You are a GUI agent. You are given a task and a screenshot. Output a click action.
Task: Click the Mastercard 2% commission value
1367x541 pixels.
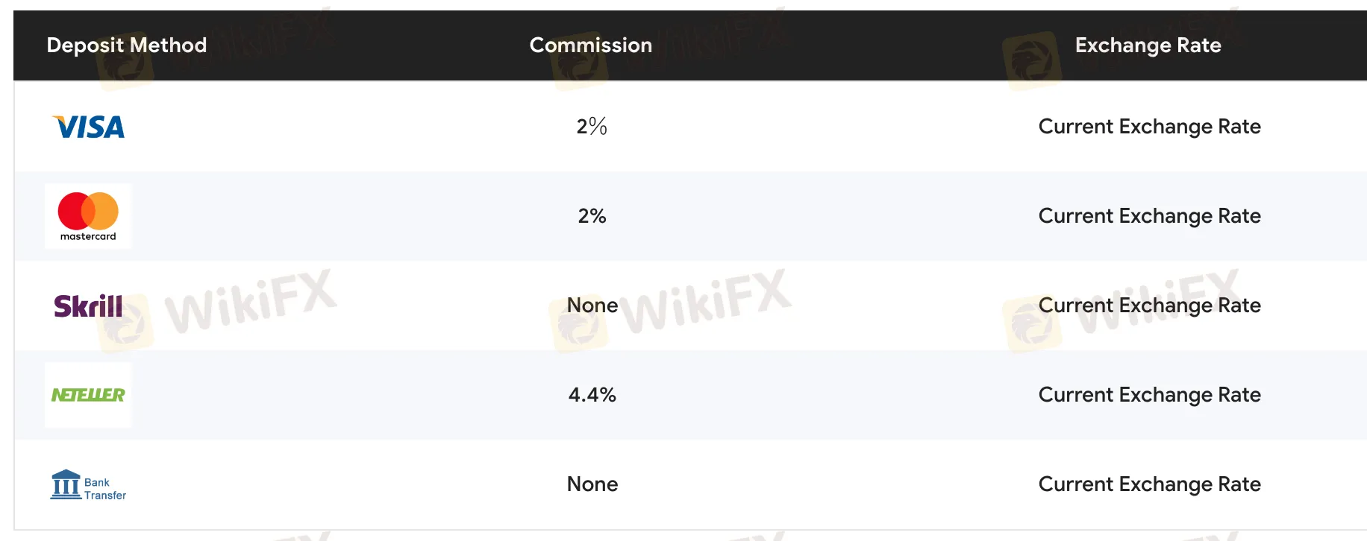[592, 216]
